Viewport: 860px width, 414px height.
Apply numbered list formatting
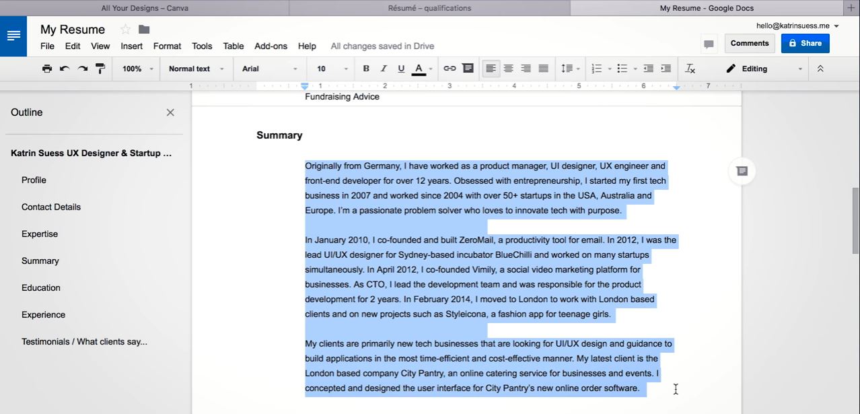(596, 69)
